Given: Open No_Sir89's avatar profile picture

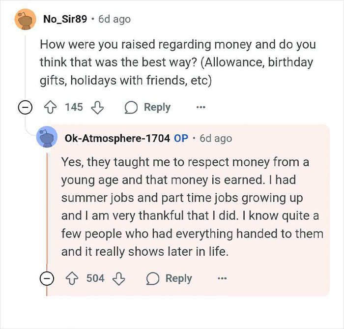Looking at the screenshot, I should click(25, 19).
